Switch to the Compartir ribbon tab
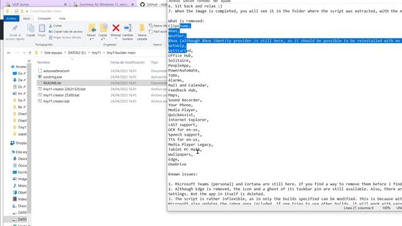 tap(44, 18)
